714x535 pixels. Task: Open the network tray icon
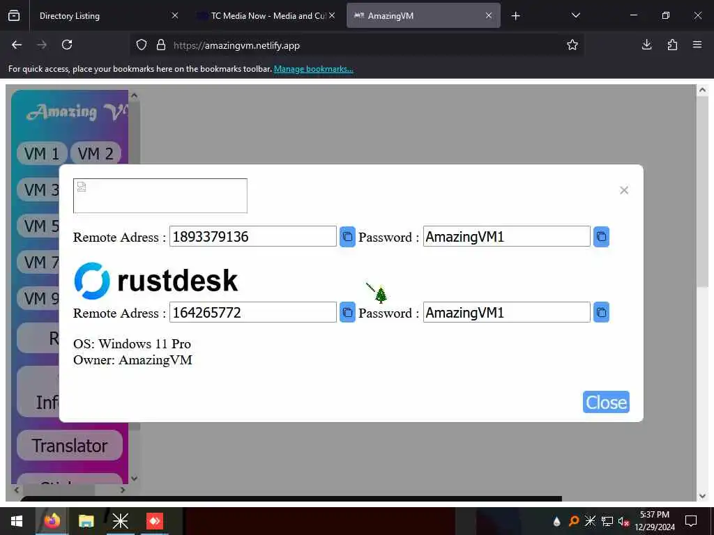(x=607, y=521)
